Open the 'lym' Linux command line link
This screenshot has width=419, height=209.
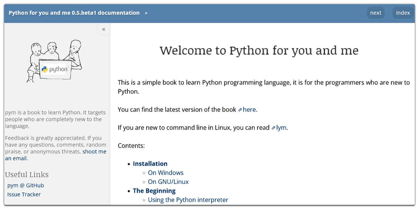282,127
